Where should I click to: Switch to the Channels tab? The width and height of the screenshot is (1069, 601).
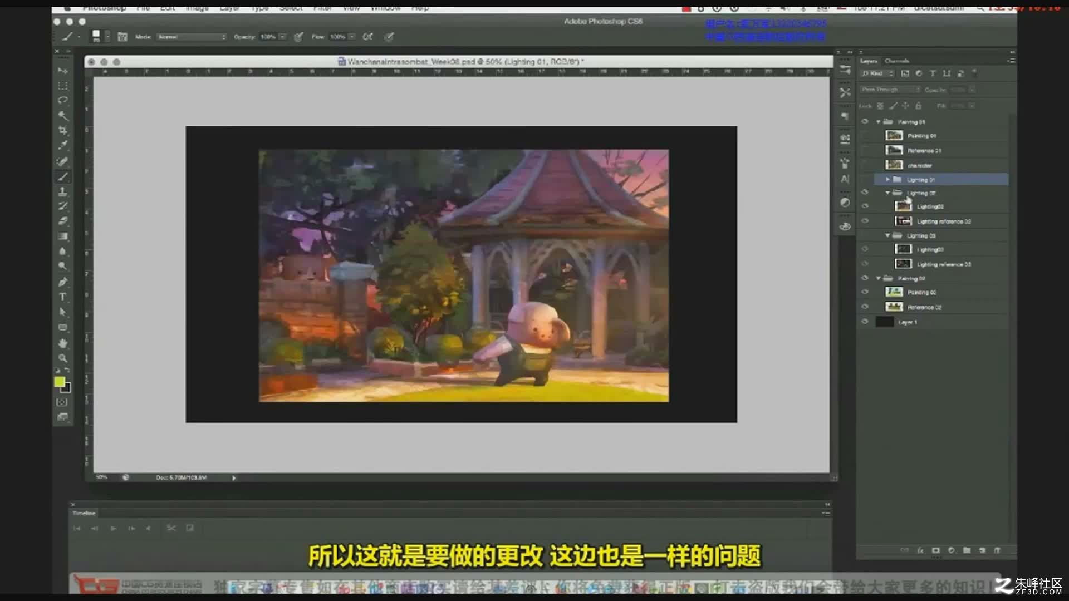897,61
